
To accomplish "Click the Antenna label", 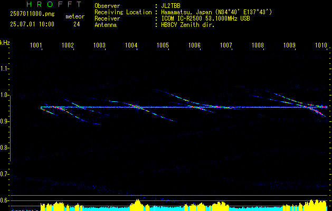I will pos(106,25).
